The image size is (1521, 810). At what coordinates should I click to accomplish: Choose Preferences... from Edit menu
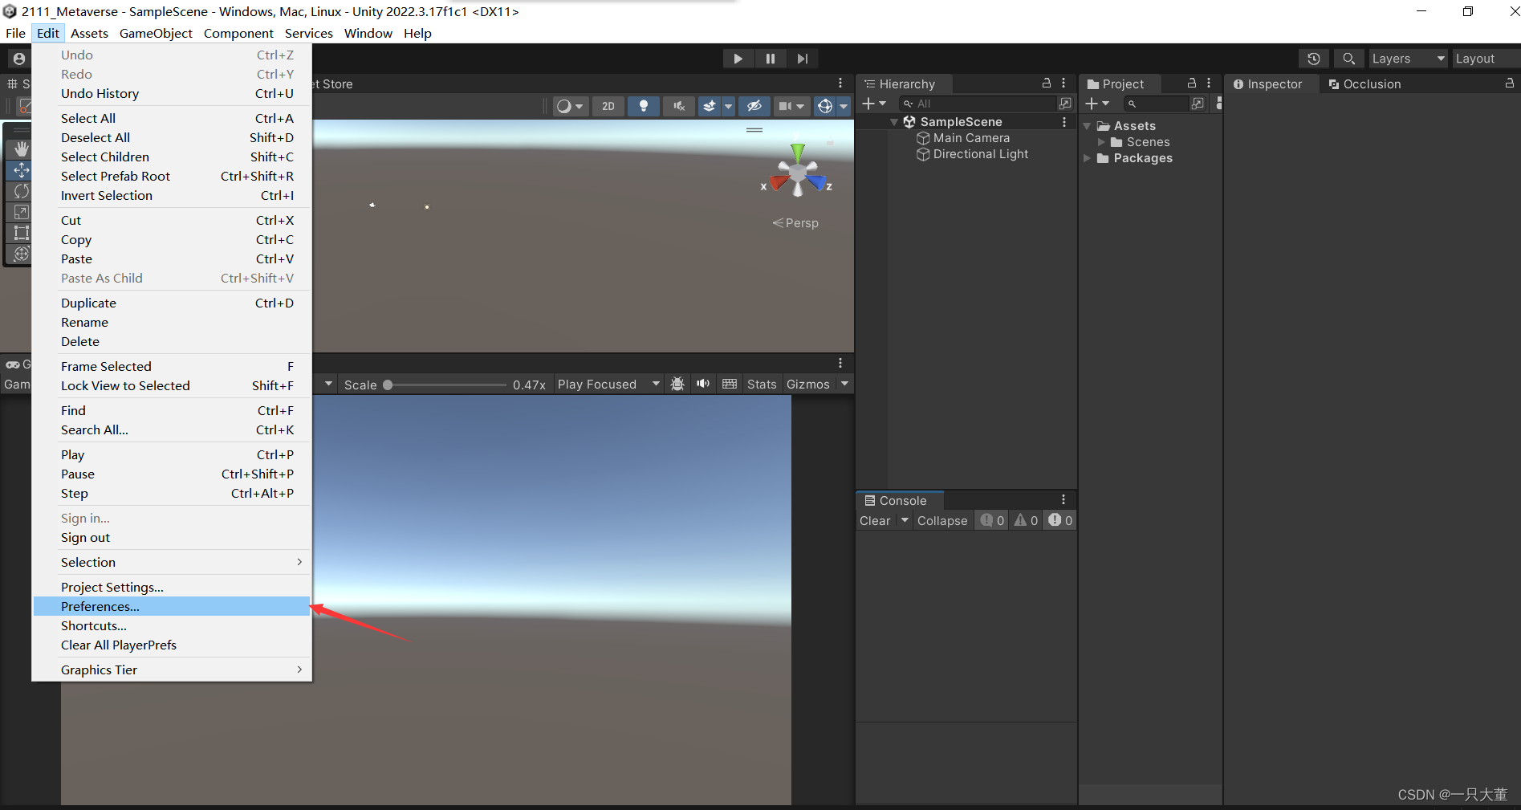172,607
